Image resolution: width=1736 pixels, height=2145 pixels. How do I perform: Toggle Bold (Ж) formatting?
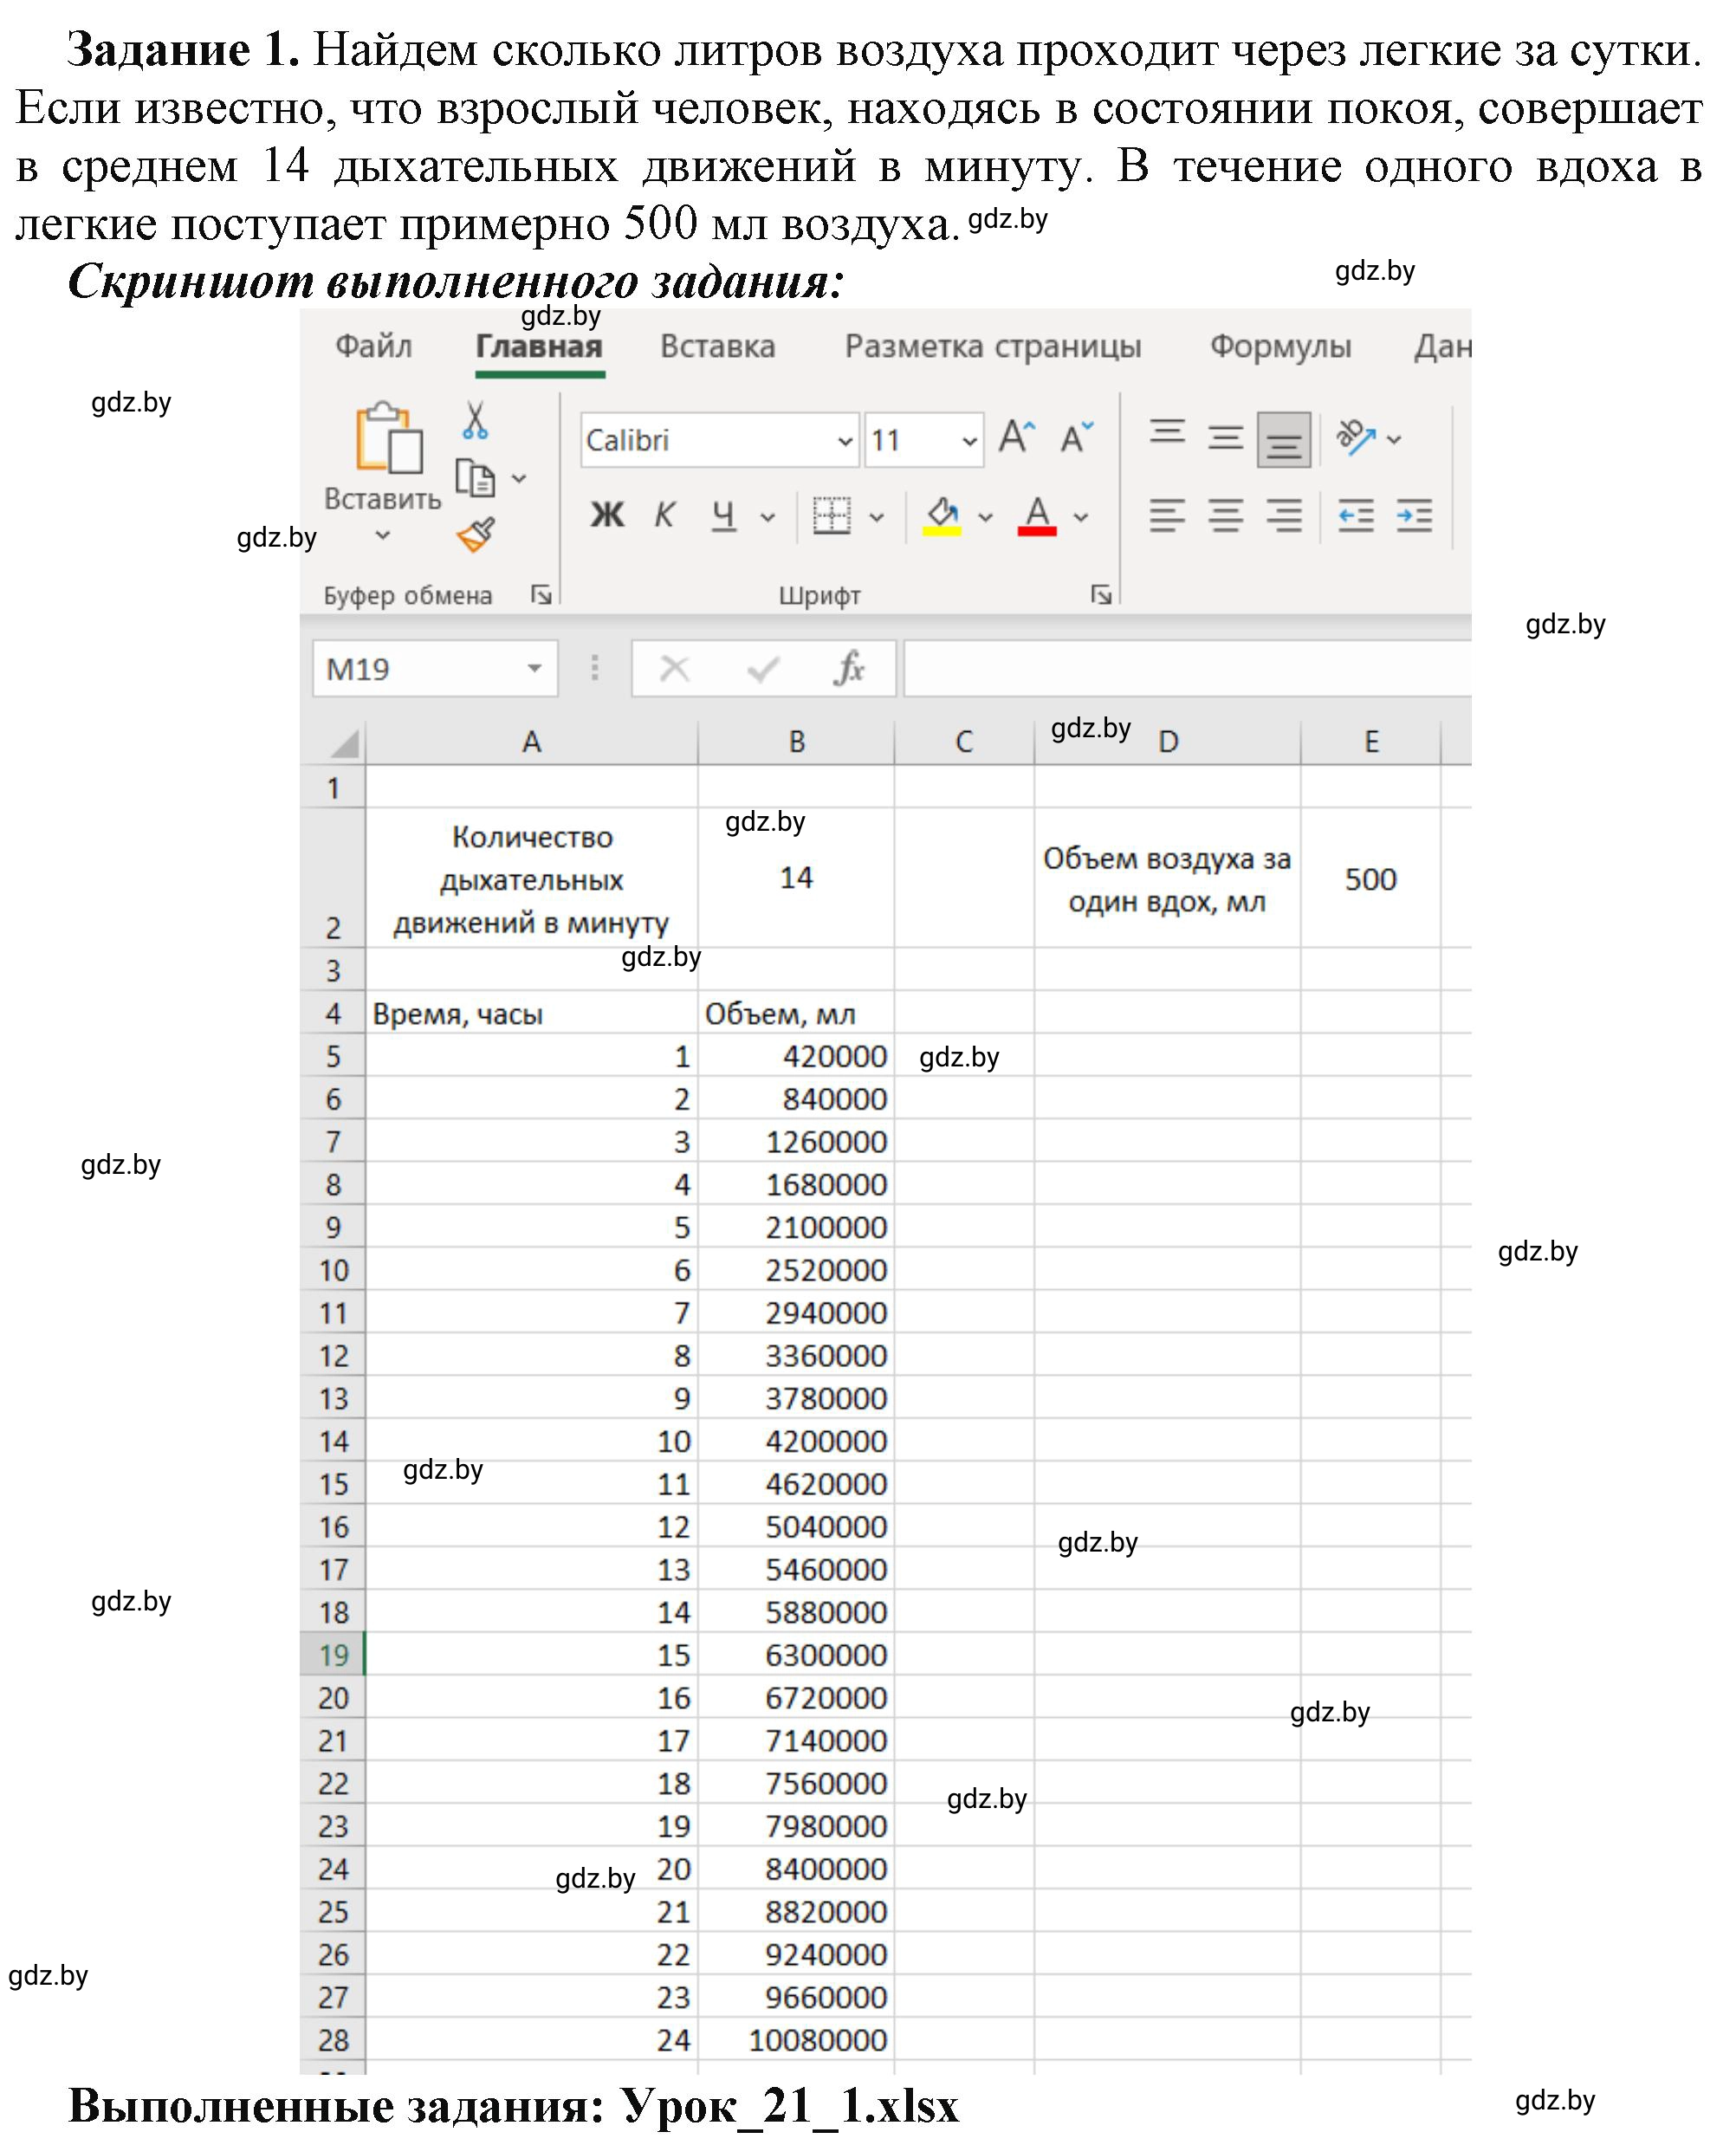tap(607, 515)
